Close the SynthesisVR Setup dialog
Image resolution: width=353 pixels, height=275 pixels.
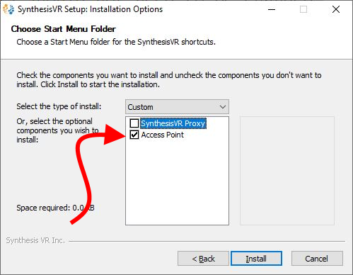[x=336, y=9]
